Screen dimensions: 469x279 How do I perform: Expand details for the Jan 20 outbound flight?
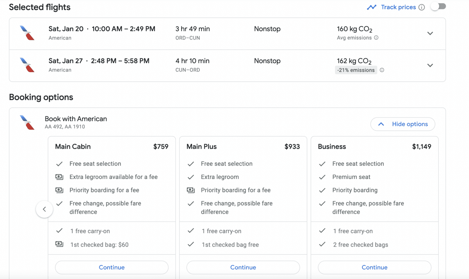click(430, 33)
